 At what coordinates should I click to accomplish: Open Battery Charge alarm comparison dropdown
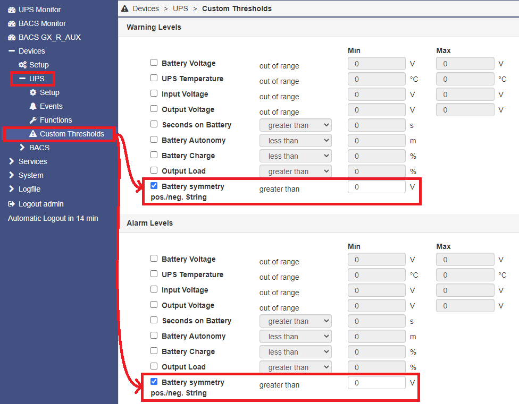click(296, 352)
